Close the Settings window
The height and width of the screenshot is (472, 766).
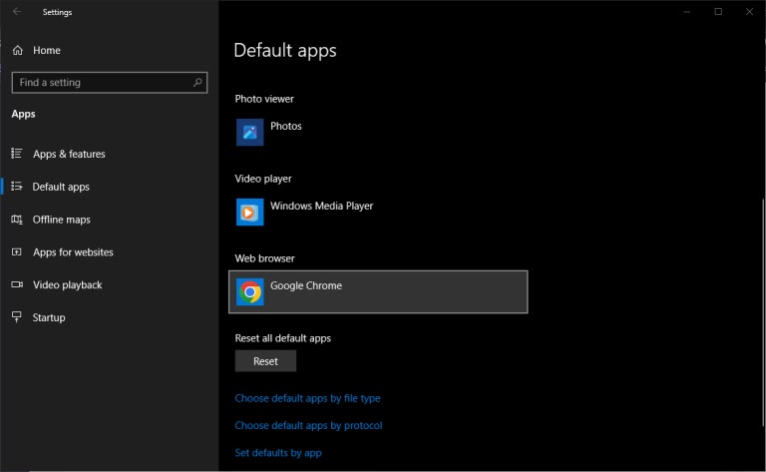(749, 11)
